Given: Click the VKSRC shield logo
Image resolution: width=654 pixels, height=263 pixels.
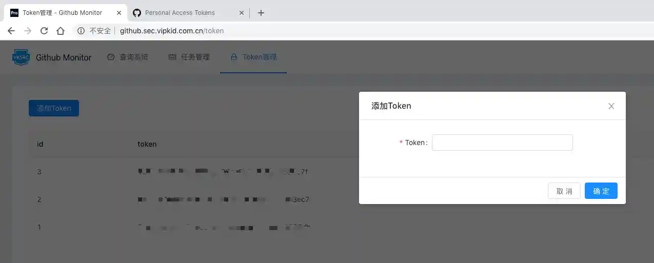Looking at the screenshot, I should [x=21, y=57].
